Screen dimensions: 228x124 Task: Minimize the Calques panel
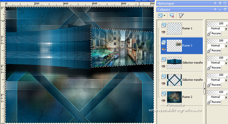coord(220,10)
